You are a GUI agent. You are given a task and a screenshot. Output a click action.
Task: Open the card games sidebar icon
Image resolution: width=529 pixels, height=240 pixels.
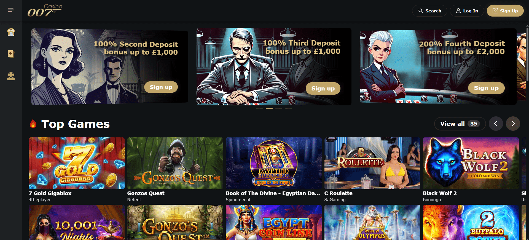11,54
